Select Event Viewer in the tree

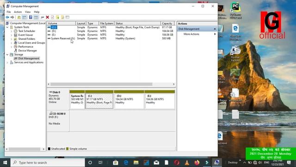click(x=25, y=35)
